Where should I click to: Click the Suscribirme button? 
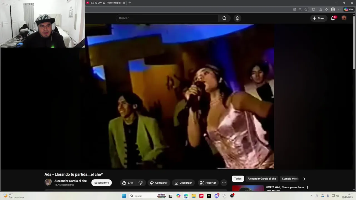point(102,183)
